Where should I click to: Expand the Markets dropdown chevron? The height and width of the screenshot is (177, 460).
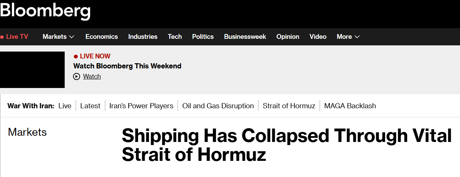(72, 37)
